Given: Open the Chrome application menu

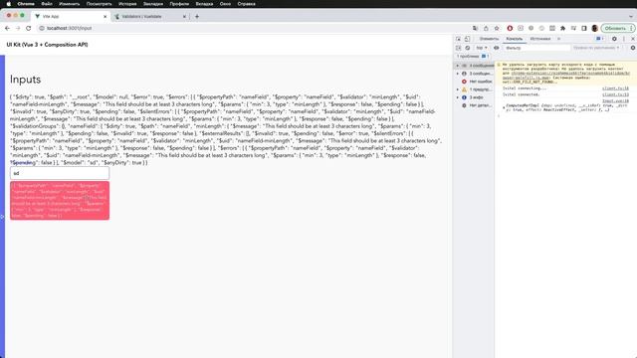Looking at the screenshot, I should (26, 4).
